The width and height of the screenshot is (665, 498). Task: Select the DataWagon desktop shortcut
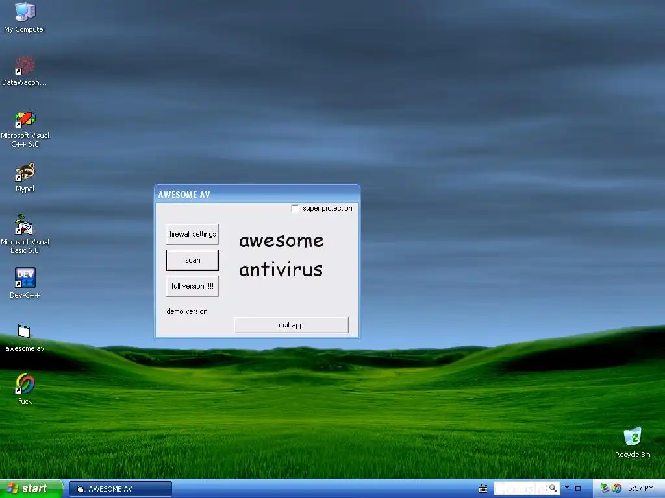coord(25,71)
